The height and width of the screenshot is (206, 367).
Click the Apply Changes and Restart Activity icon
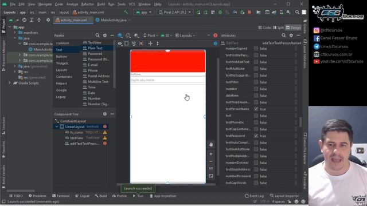205,12
